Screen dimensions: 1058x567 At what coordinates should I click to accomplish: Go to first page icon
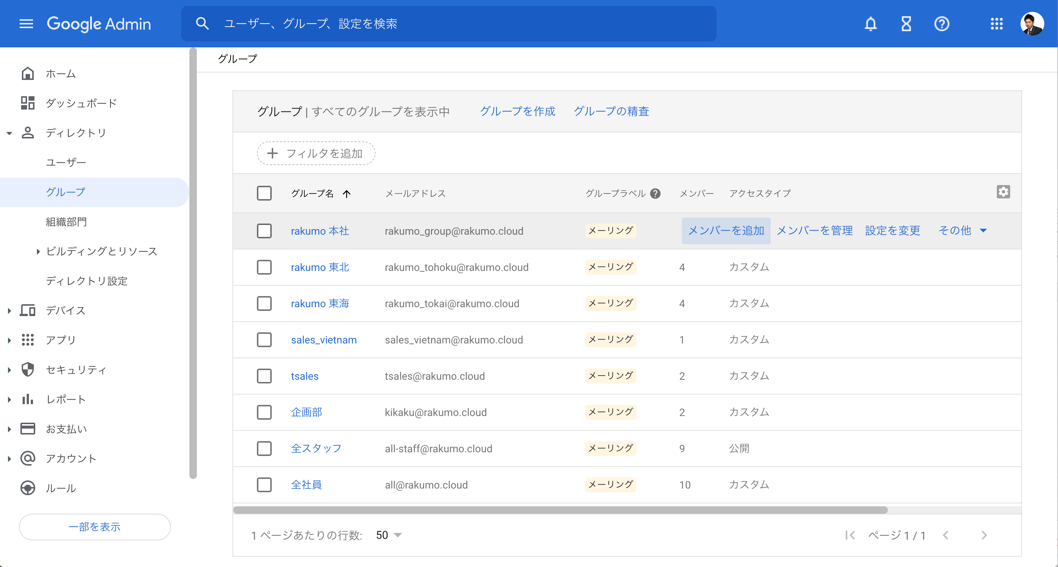(850, 535)
